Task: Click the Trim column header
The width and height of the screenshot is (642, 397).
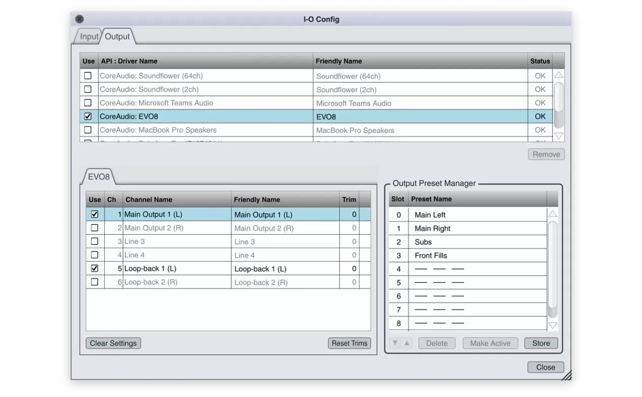Action: coord(349,199)
